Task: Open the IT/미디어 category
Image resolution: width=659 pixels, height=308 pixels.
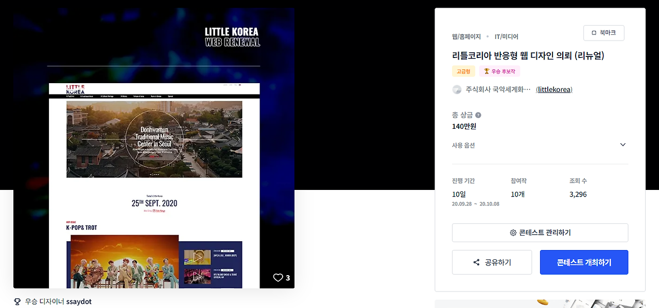Action: pos(507,36)
